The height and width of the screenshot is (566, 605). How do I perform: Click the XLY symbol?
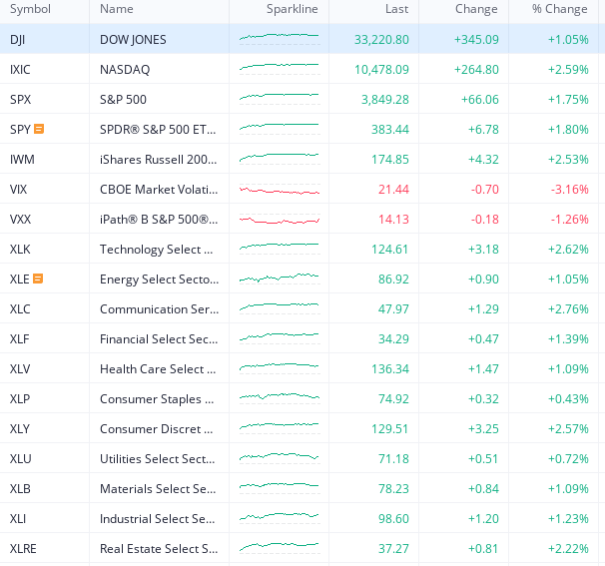coord(20,428)
